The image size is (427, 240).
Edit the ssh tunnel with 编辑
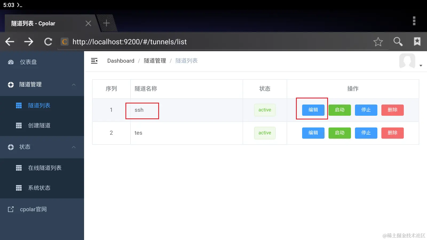pos(313,110)
